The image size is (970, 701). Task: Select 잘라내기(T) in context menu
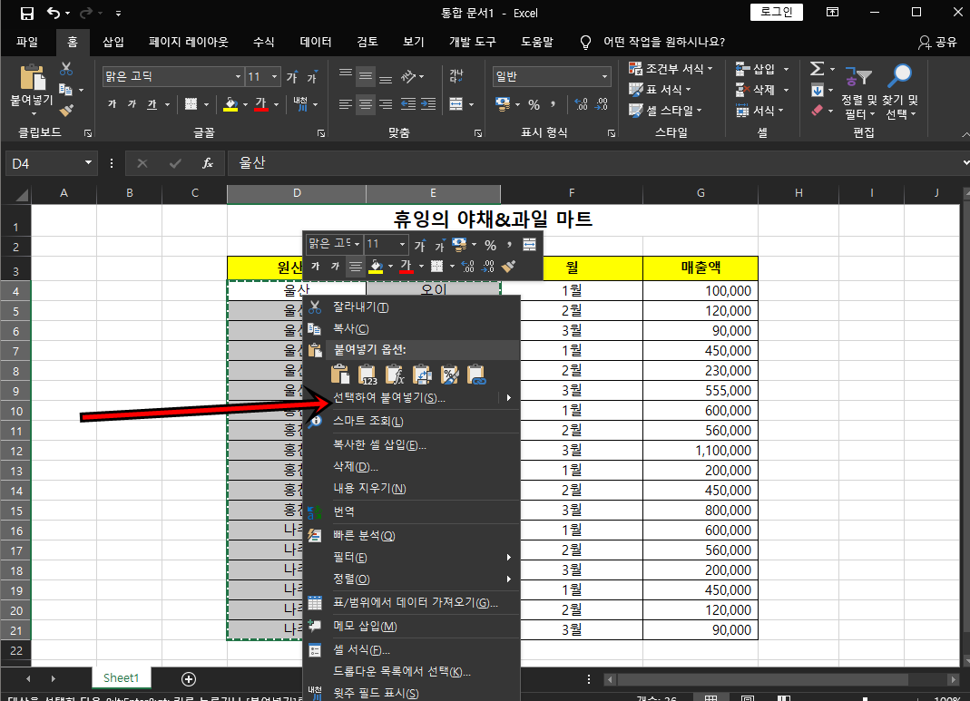(x=411, y=307)
